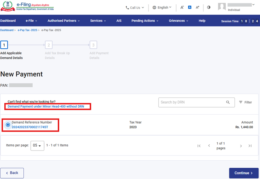Decrease font size with A- icon
This screenshot has width=260, height=179.
click(182, 7)
